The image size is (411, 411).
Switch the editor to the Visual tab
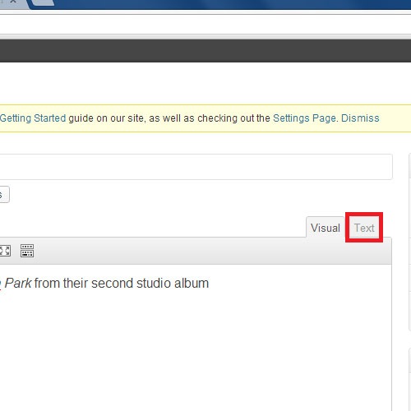click(x=326, y=228)
